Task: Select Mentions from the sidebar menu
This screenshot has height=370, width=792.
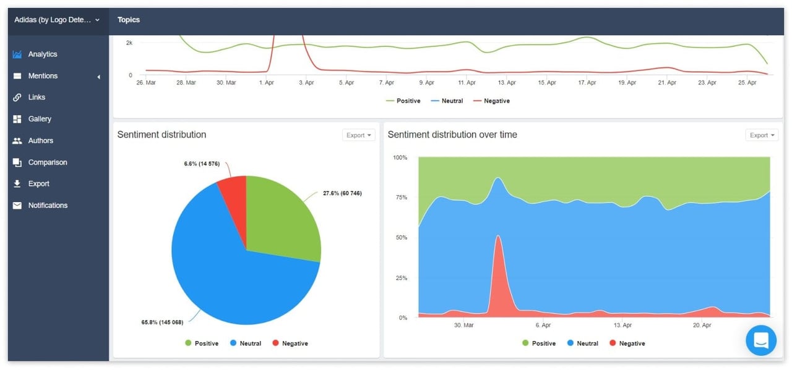Action: (x=41, y=75)
